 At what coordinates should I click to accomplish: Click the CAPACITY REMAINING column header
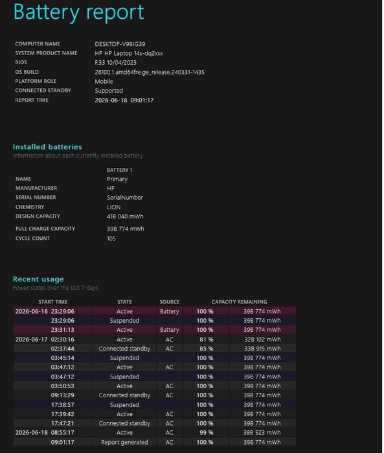240,301
